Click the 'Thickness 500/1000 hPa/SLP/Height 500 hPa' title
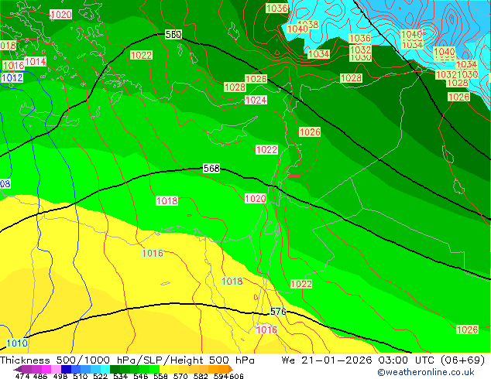491x379 pixels. [x=127, y=360]
